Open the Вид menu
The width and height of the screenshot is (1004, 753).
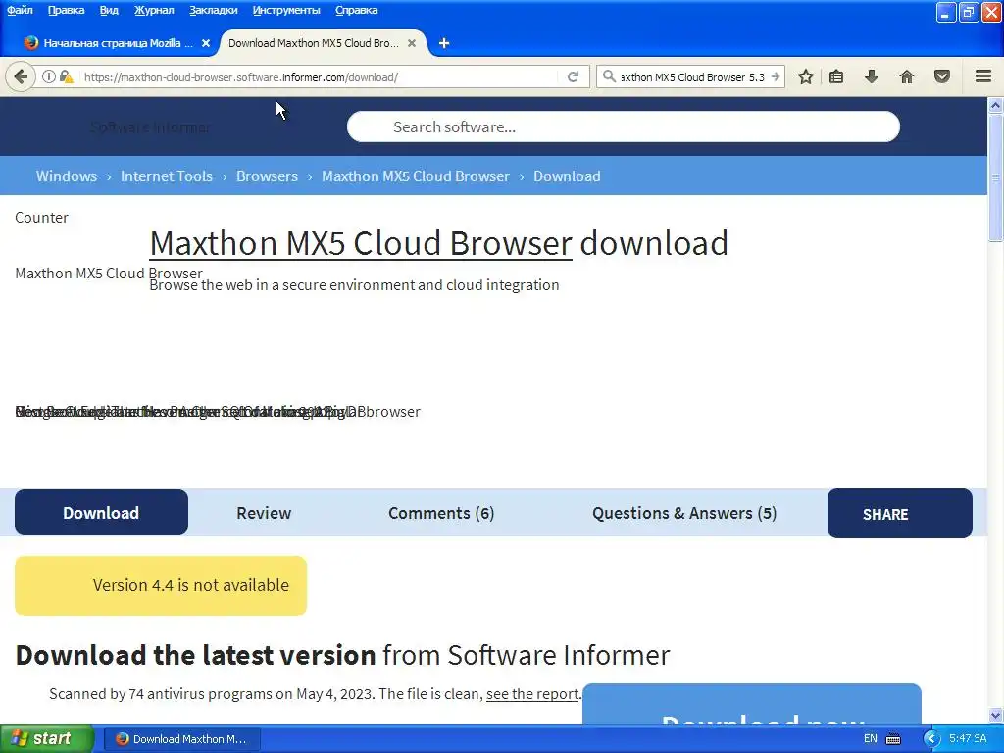click(x=109, y=10)
